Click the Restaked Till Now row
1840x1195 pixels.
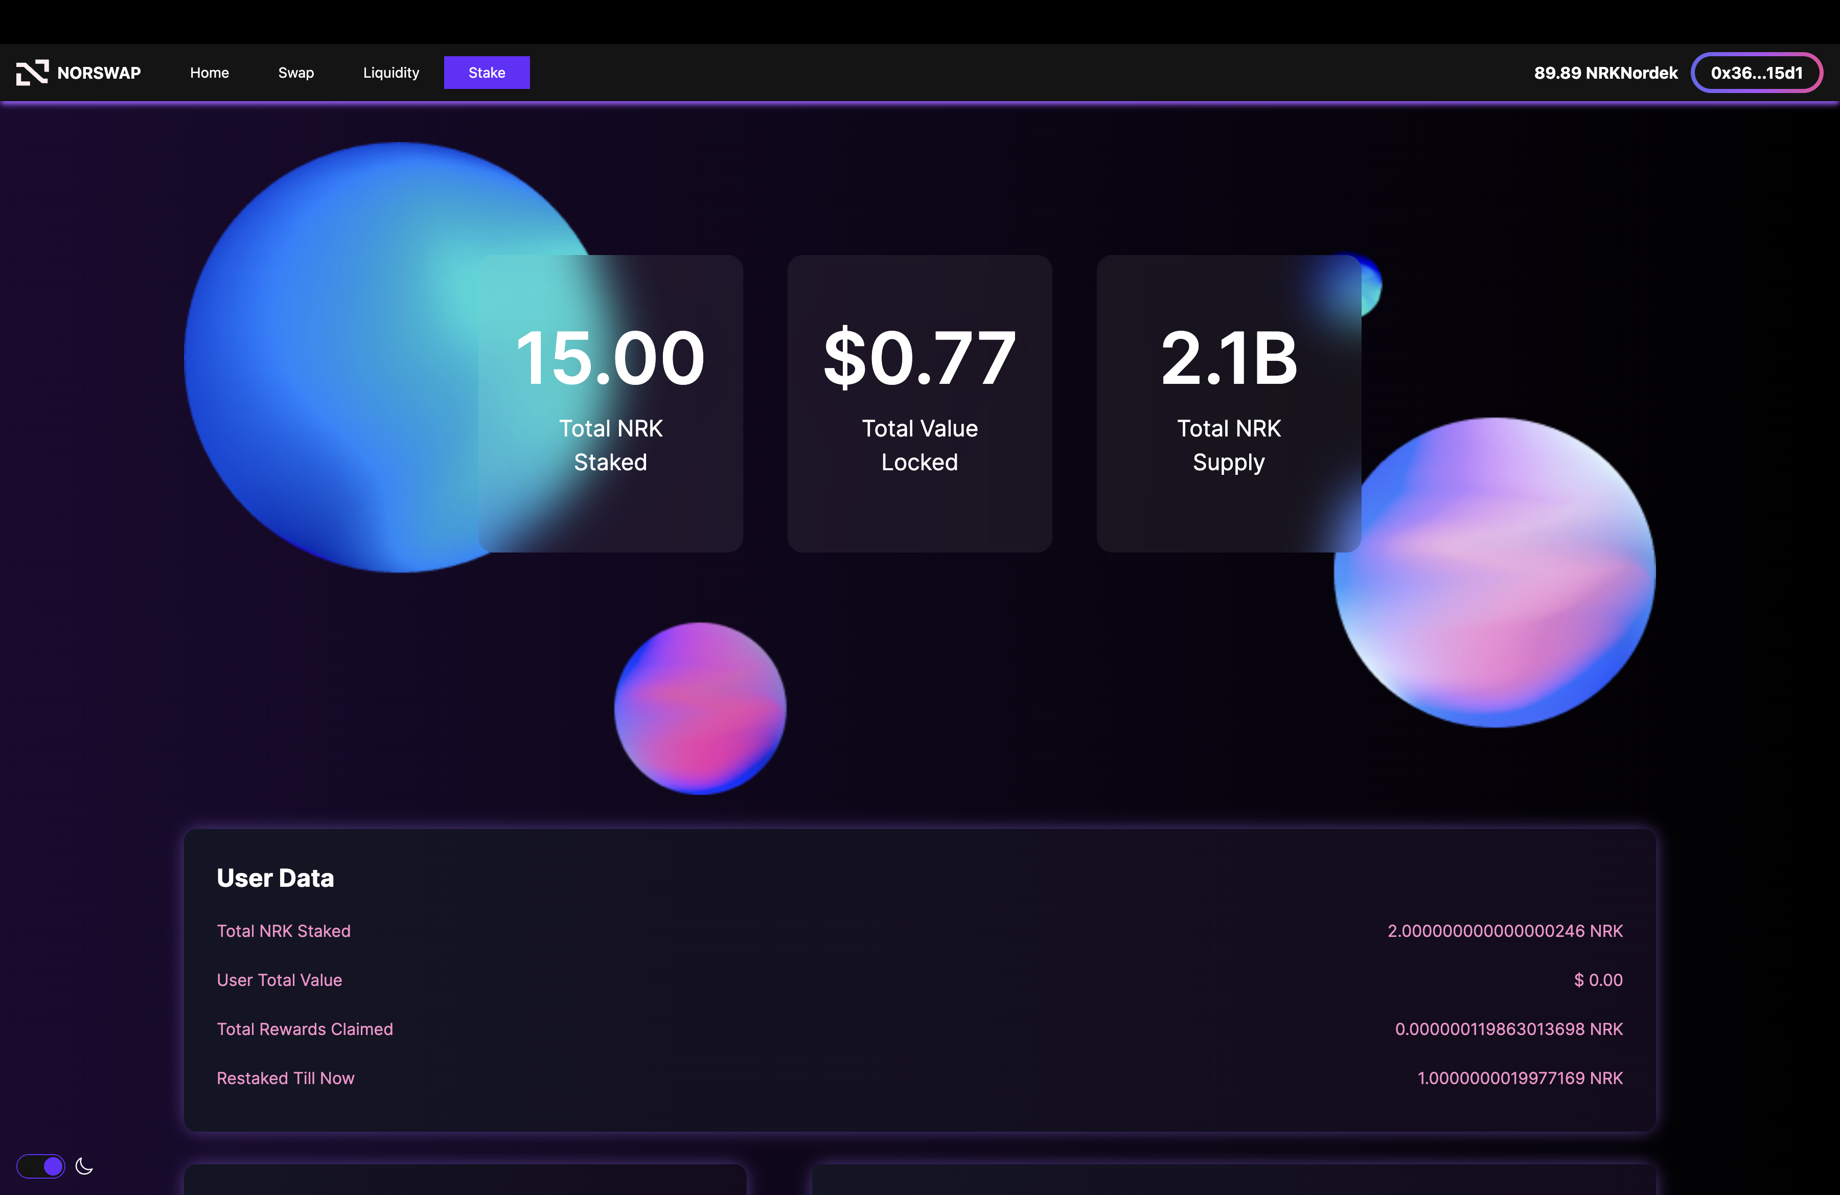coord(285,1078)
